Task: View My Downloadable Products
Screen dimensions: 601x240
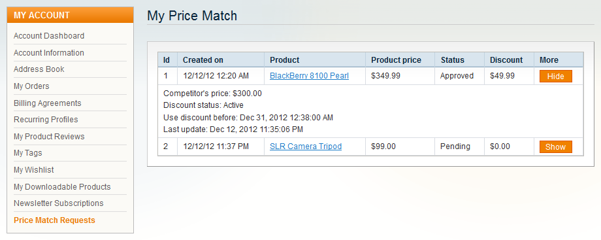Action: coord(62,186)
